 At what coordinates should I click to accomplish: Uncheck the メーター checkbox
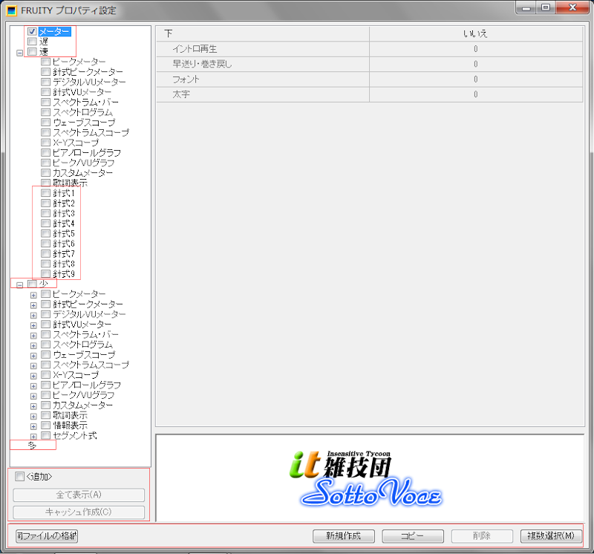coord(32,32)
